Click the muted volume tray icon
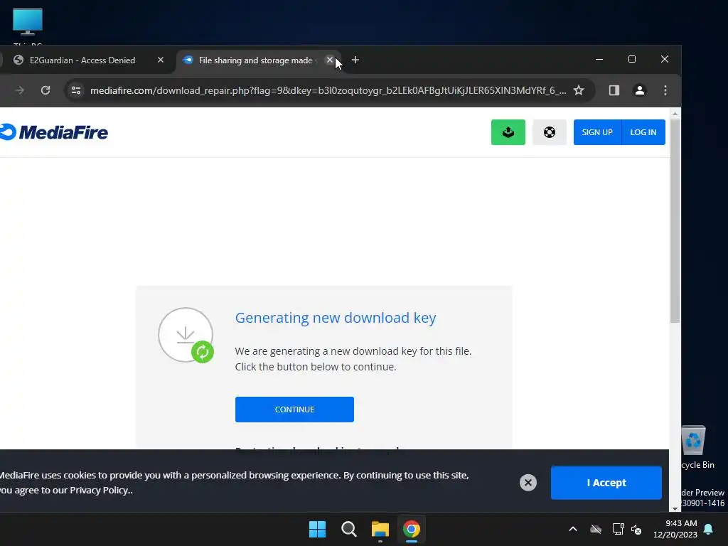 coord(636,529)
